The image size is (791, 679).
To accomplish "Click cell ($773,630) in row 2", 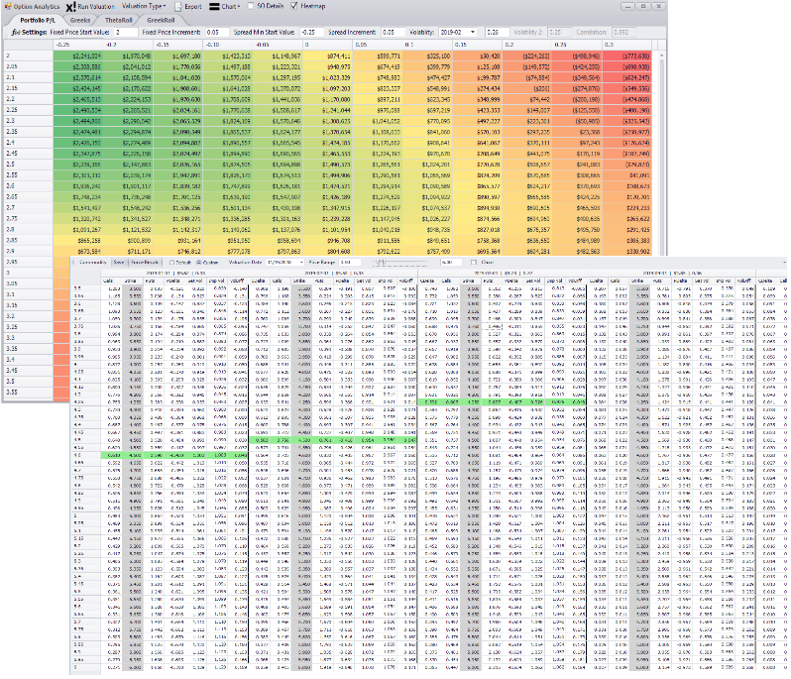I will point(627,56).
